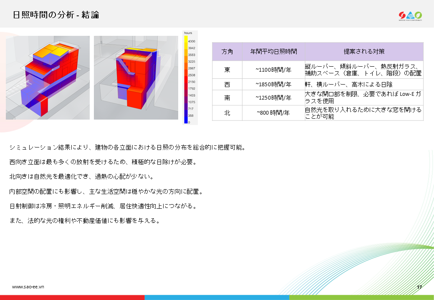Click the '北' direction cell
Image resolution: width=434 pixels, height=300 pixels.
[x=227, y=113]
